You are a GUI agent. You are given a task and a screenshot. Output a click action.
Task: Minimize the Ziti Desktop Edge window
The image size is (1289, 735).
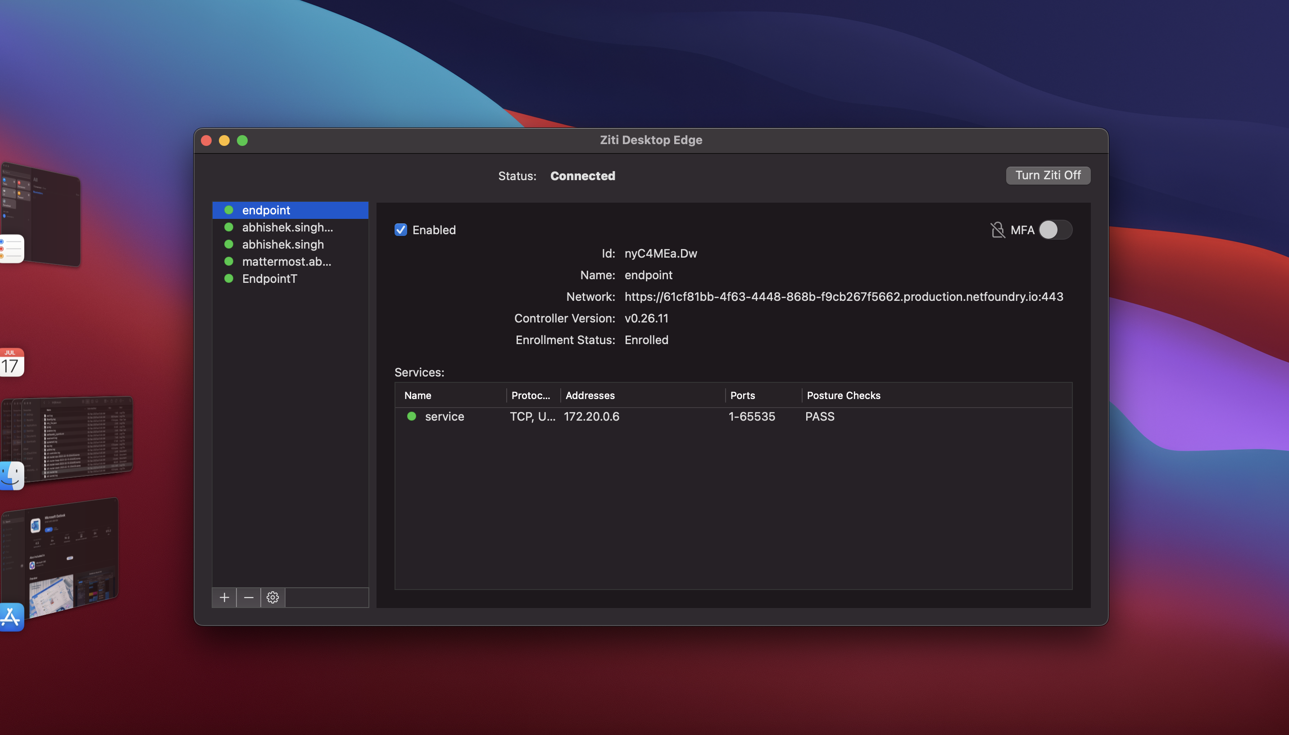[x=224, y=141]
